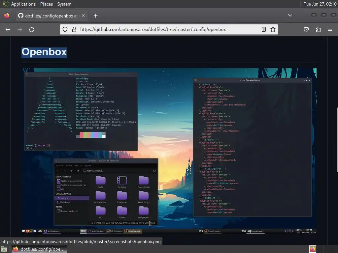This screenshot has width=338, height=253.
Task: Click the show desktop icon in bottom panel
Action: (x=4, y=249)
